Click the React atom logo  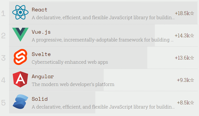point(20,12)
